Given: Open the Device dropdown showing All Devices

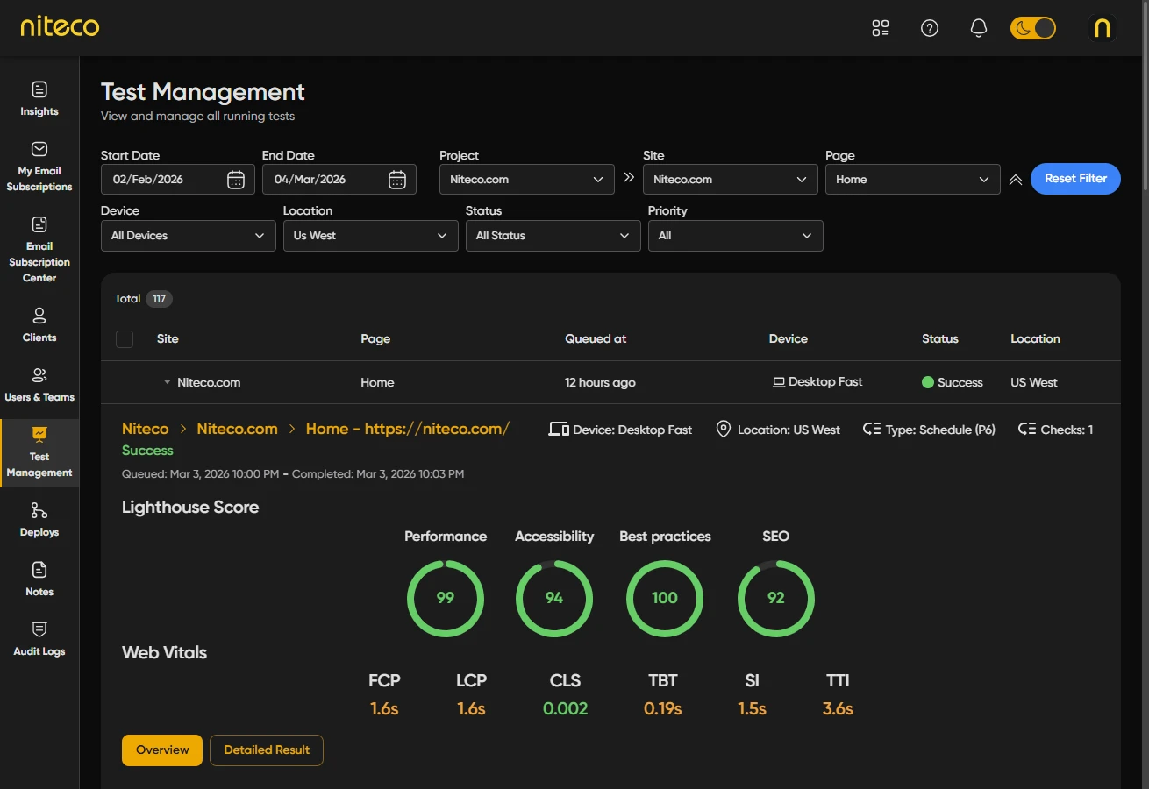Looking at the screenshot, I should [188, 236].
